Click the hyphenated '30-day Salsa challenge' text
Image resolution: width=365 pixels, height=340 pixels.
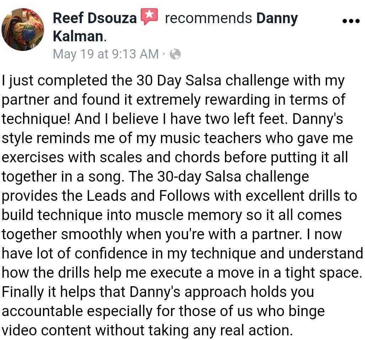(233, 177)
